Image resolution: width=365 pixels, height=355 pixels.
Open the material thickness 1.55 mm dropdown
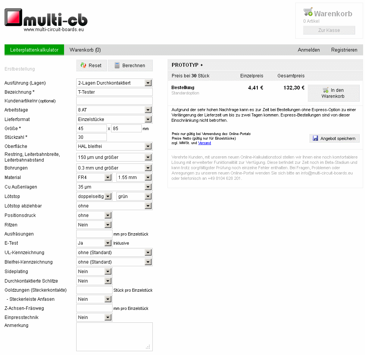pos(134,177)
